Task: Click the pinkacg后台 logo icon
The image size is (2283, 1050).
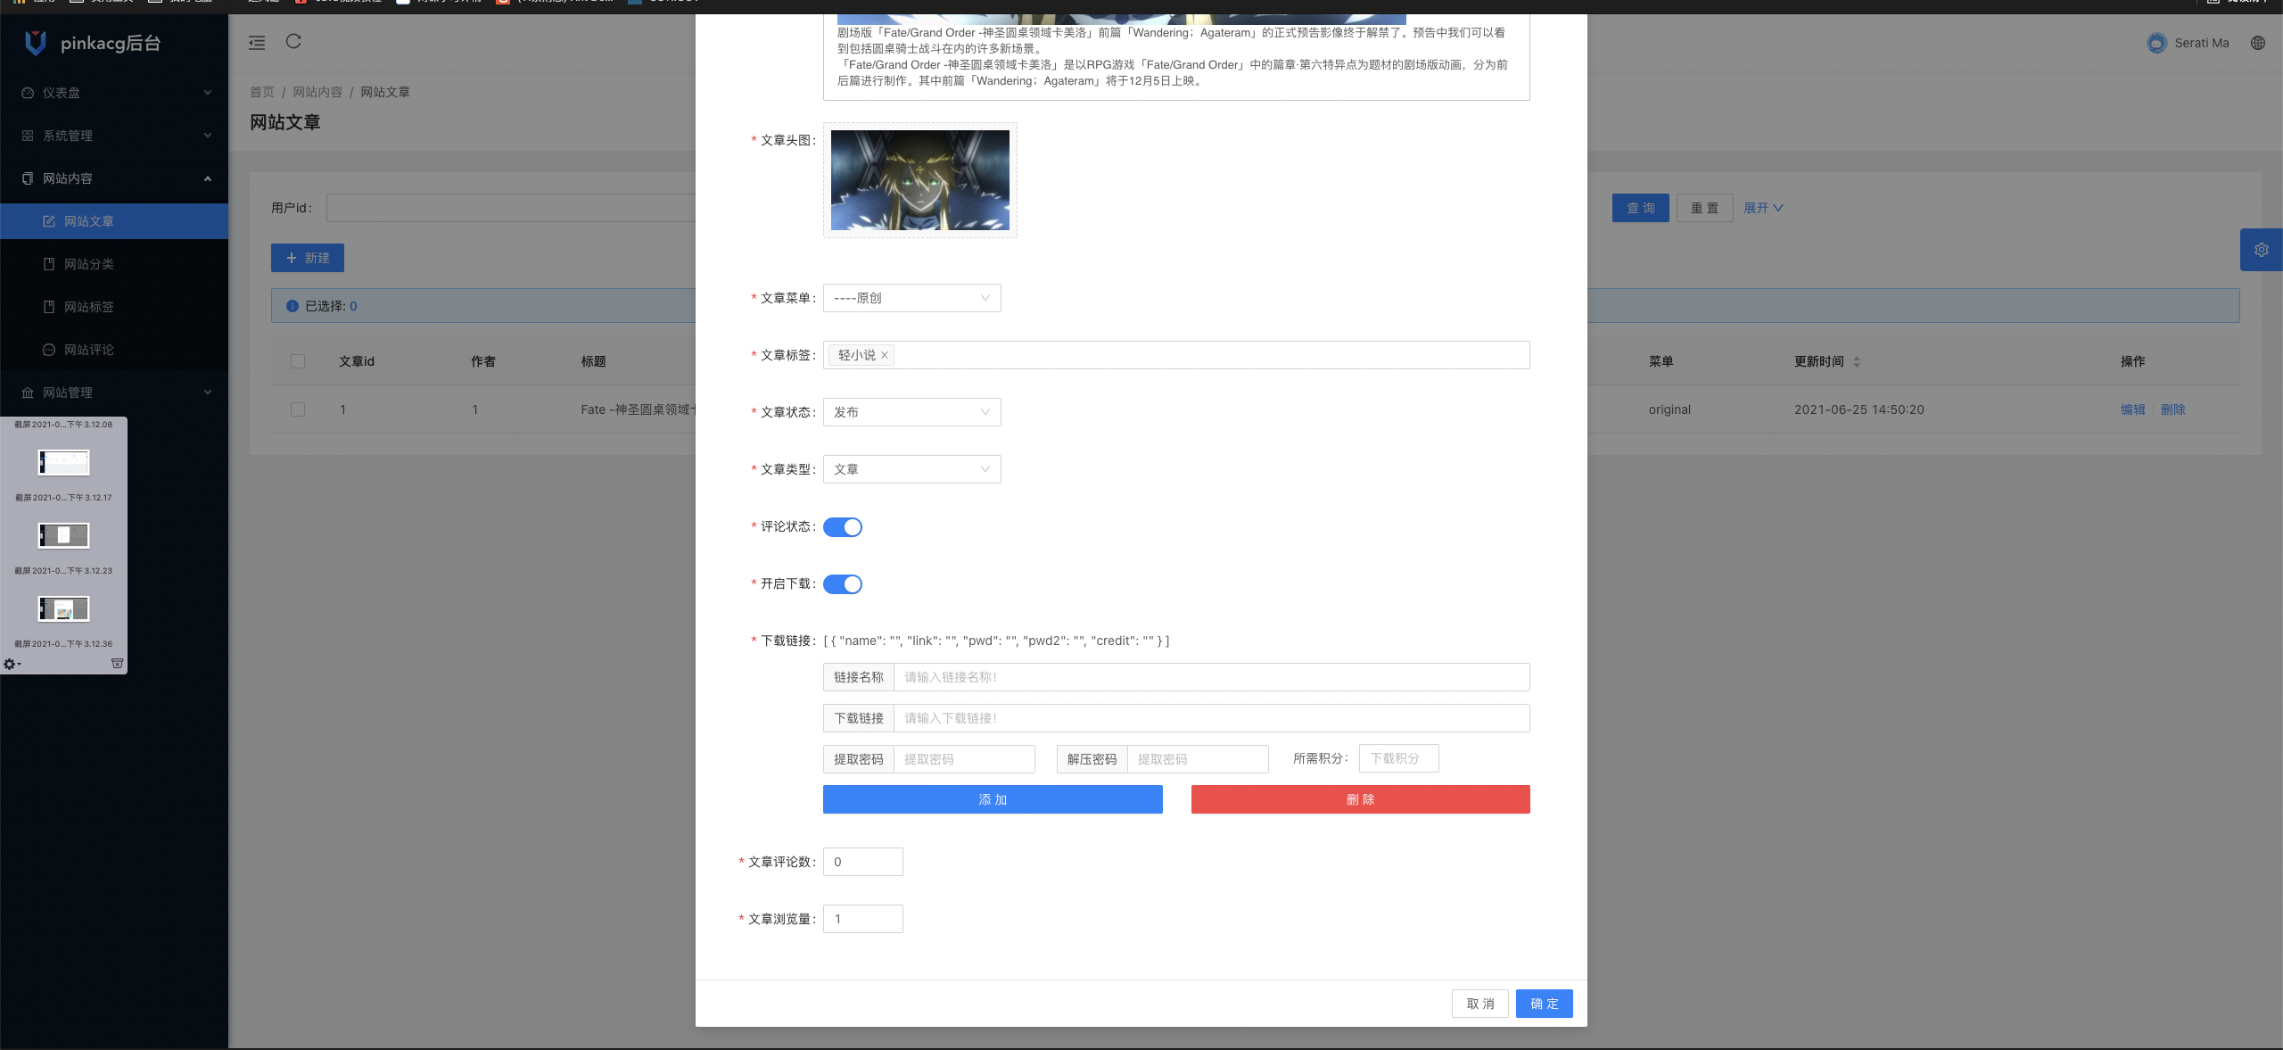Action: point(36,43)
